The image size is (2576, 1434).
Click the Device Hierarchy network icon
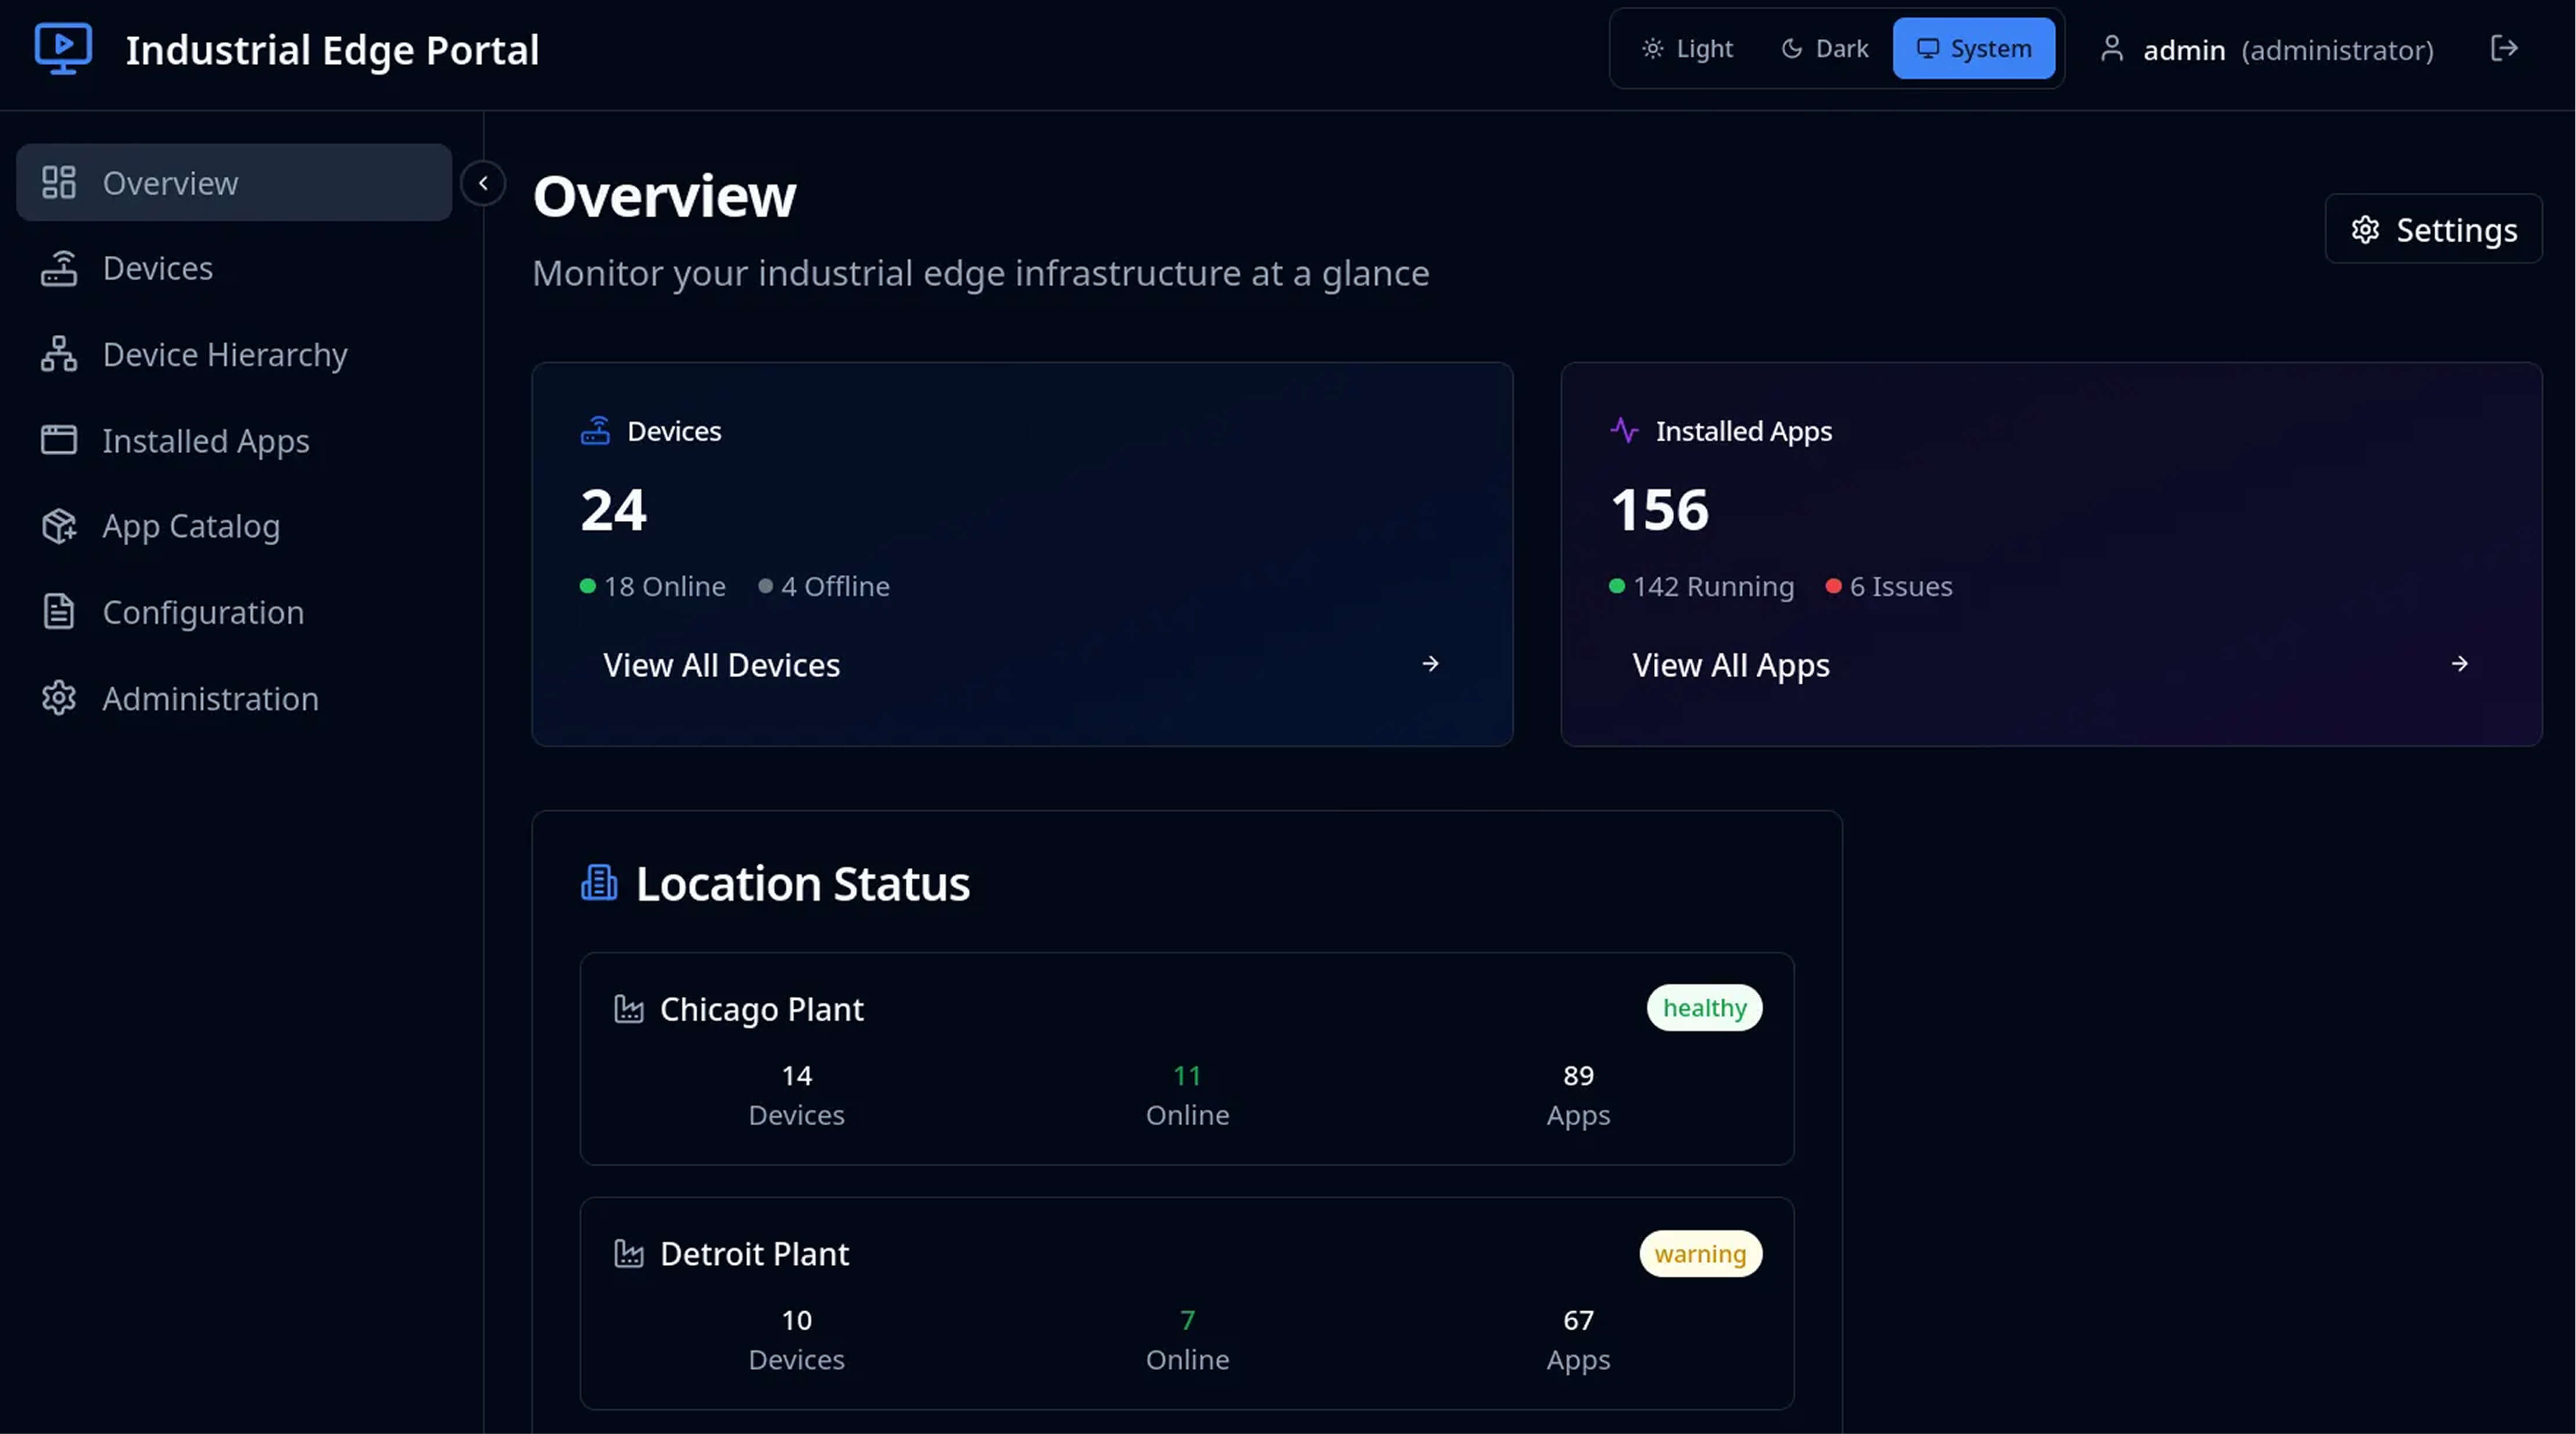(x=59, y=354)
